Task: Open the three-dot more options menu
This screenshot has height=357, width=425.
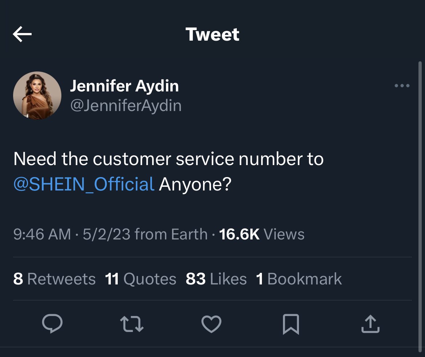Action: click(x=402, y=86)
